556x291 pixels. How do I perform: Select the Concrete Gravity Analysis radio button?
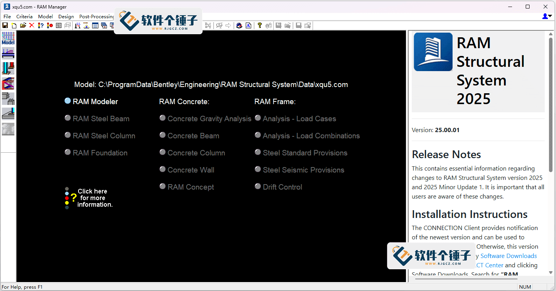pyautogui.click(x=163, y=118)
